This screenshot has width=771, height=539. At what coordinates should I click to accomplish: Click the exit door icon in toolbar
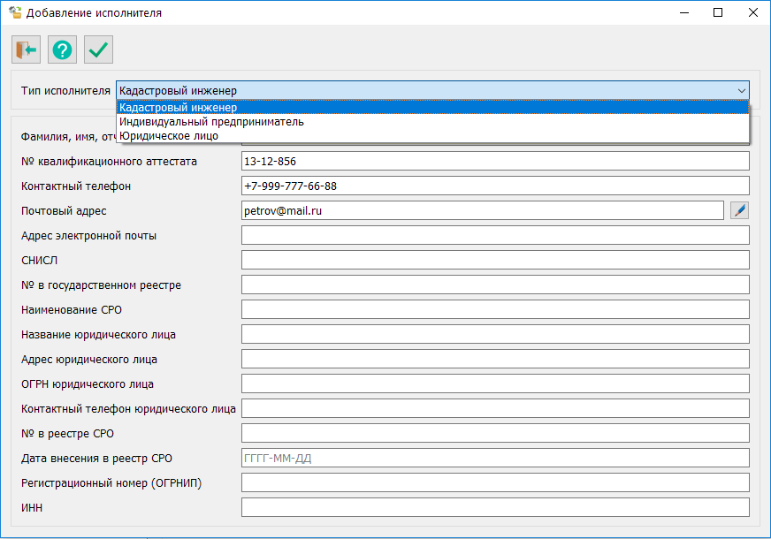pyautogui.click(x=26, y=50)
